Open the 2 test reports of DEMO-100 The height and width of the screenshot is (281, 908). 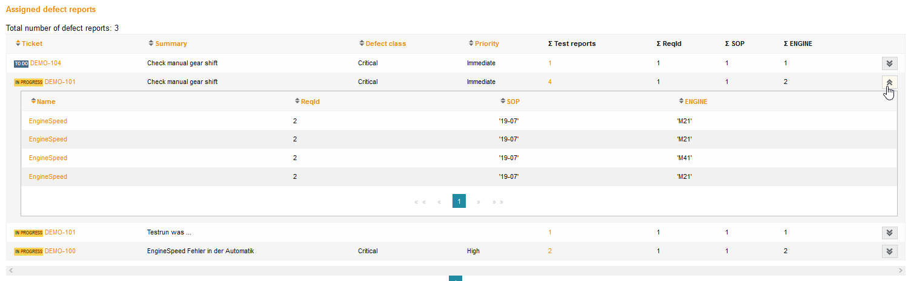(550, 251)
